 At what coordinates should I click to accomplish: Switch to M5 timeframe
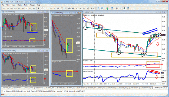tap(8, 8)
